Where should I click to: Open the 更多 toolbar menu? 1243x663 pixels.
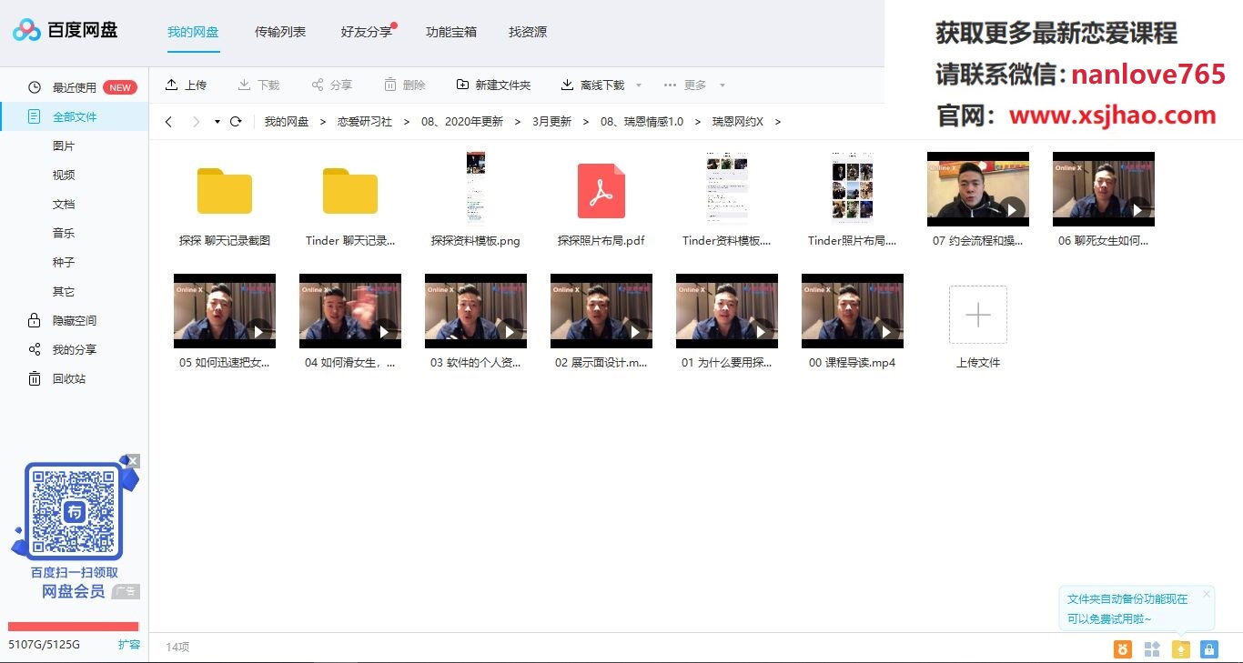(694, 85)
